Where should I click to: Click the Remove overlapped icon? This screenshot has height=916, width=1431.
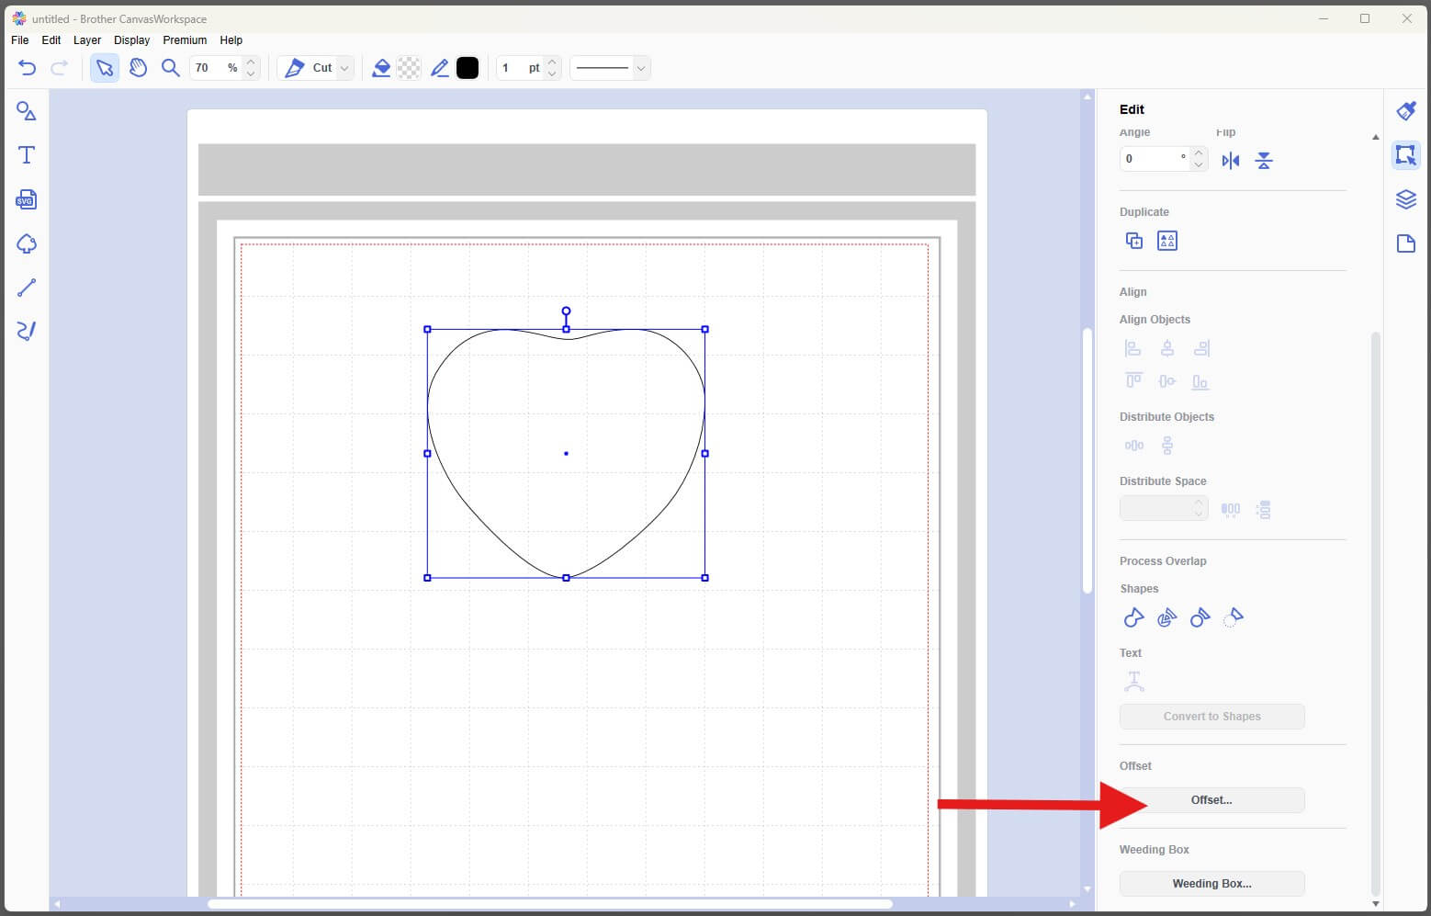coord(1233,617)
